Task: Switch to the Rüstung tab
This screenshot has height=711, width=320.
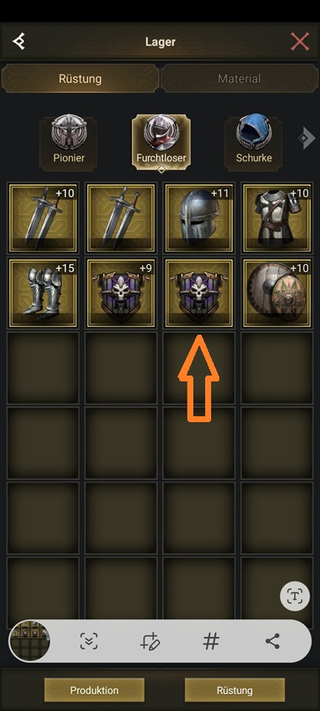Action: (x=80, y=79)
